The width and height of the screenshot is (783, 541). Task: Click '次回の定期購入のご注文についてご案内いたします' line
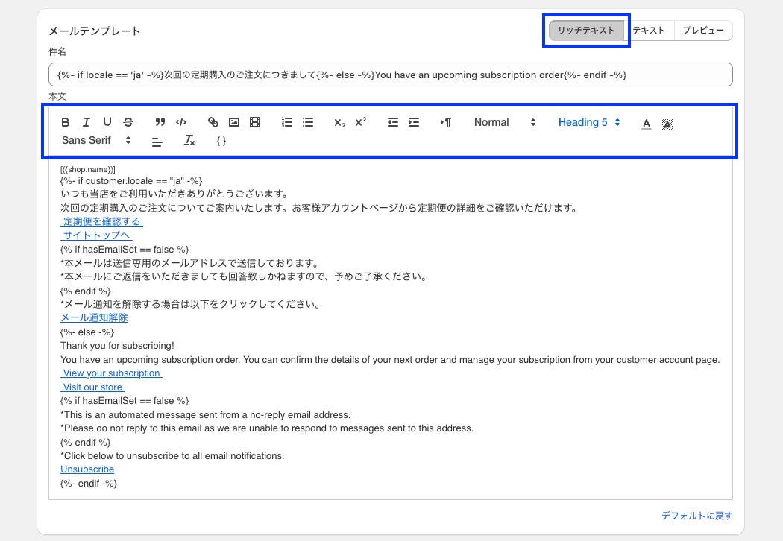pos(319,208)
